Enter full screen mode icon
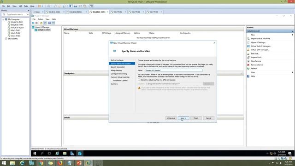The width and height of the screenshot is (295, 166). point(80,6)
